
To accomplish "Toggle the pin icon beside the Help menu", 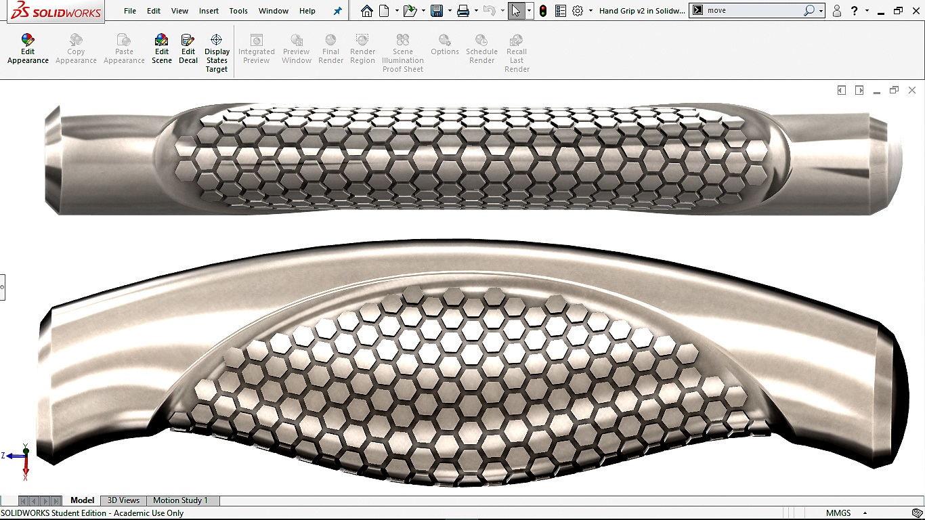I will point(337,11).
